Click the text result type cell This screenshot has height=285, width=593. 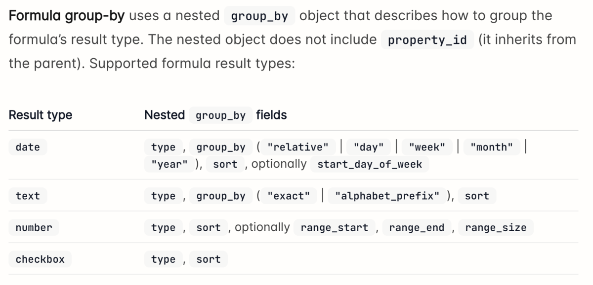pyautogui.click(x=28, y=196)
